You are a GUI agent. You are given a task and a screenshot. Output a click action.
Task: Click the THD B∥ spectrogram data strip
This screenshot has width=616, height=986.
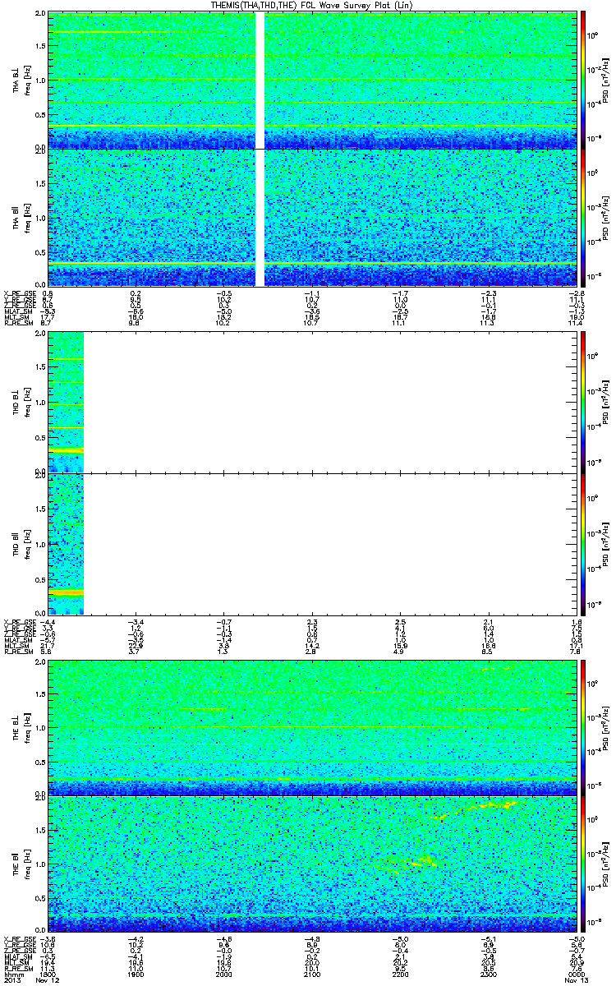tap(66, 543)
